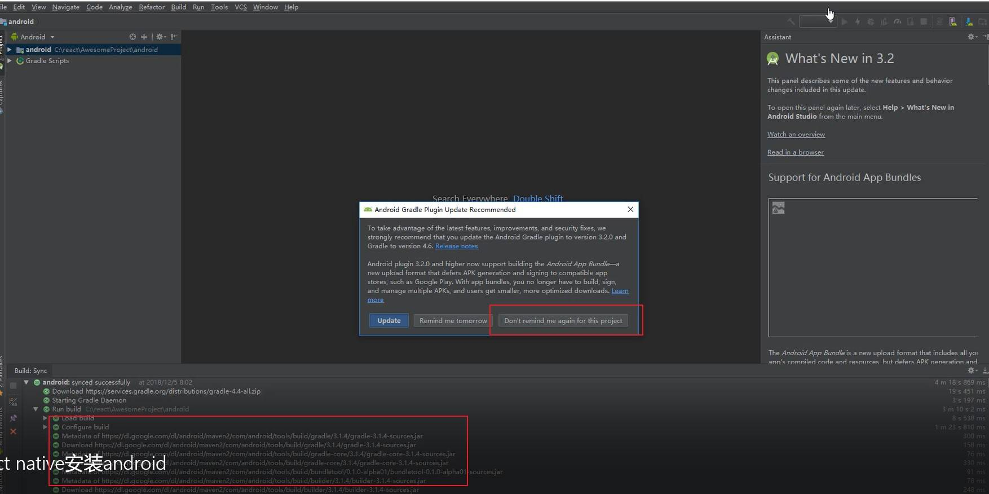Collapse the android: synced successfully node
Screen dimensions: 989x494
[26, 382]
